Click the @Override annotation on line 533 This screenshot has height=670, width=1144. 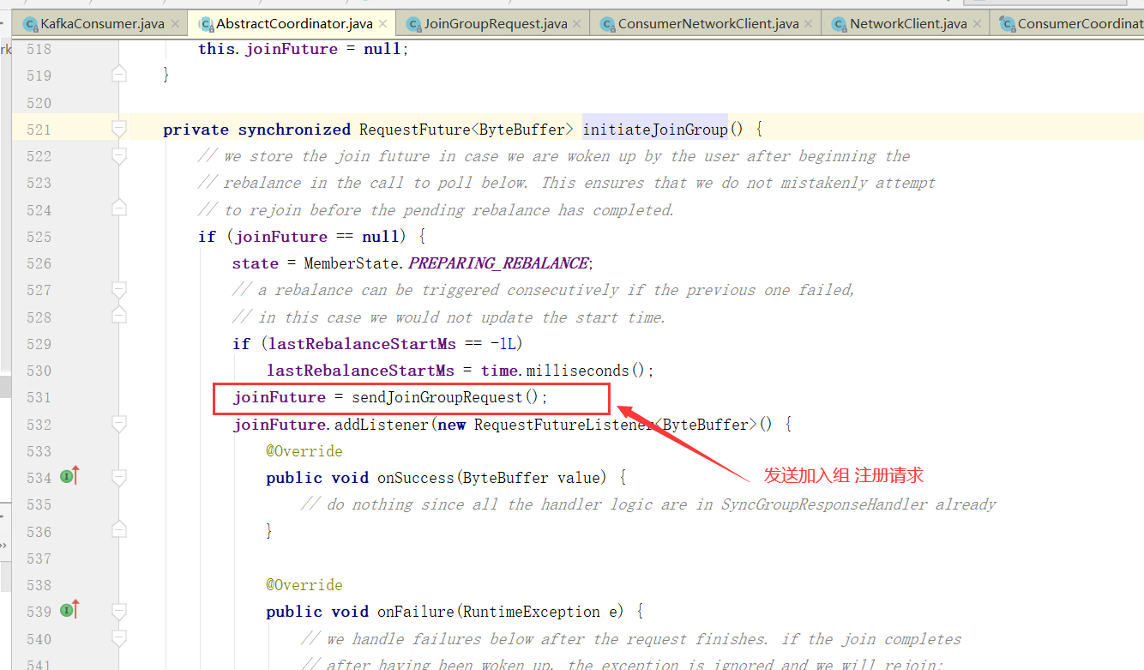(304, 451)
